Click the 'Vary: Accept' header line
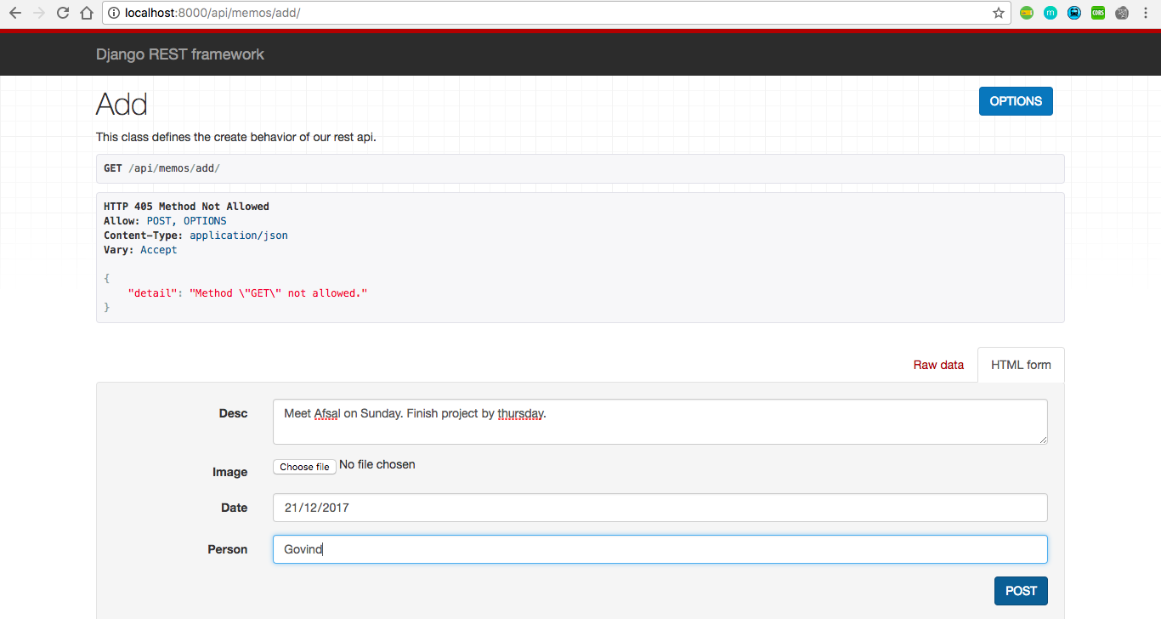This screenshot has height=619, width=1161. tap(140, 250)
